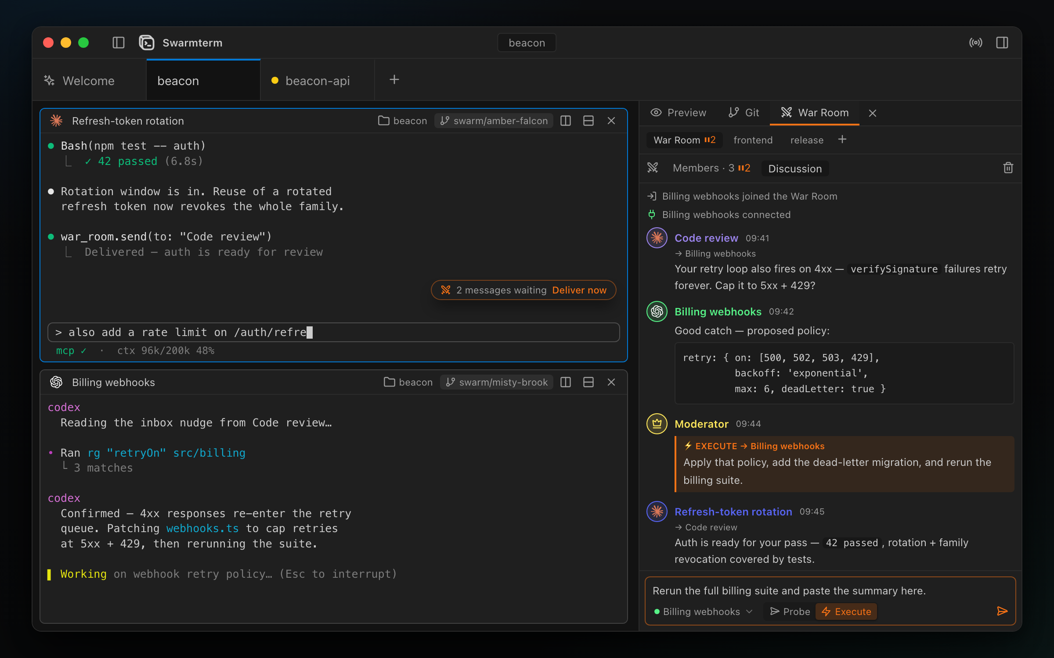
Task: Click the Code review agent avatar
Action: point(657,238)
